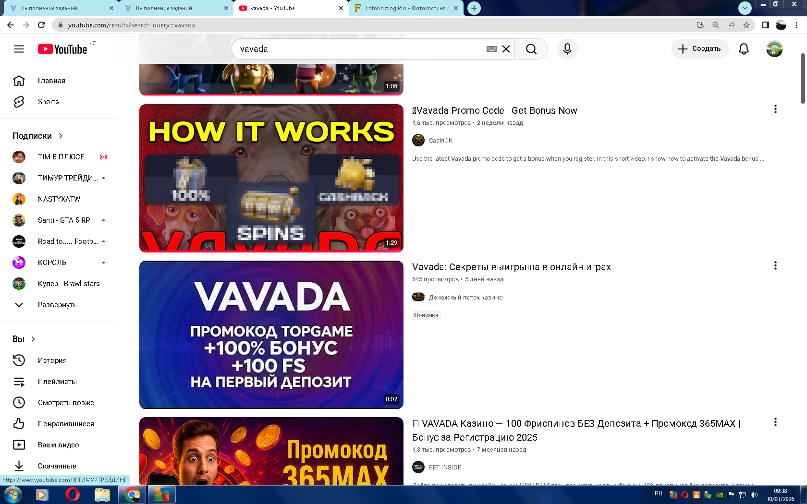This screenshot has width=807, height=504.
Task: Open КОРОЛЬ subscription channel
Action: click(59, 263)
